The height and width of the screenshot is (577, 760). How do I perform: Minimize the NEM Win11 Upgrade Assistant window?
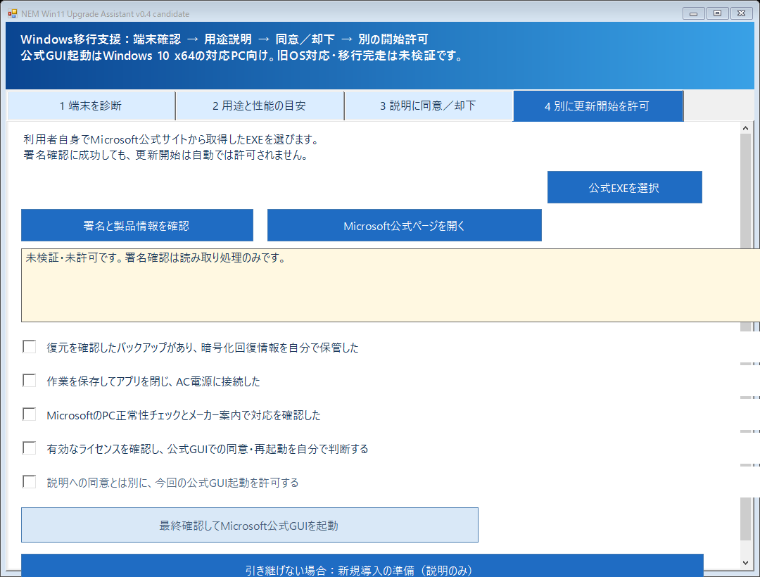(x=694, y=13)
